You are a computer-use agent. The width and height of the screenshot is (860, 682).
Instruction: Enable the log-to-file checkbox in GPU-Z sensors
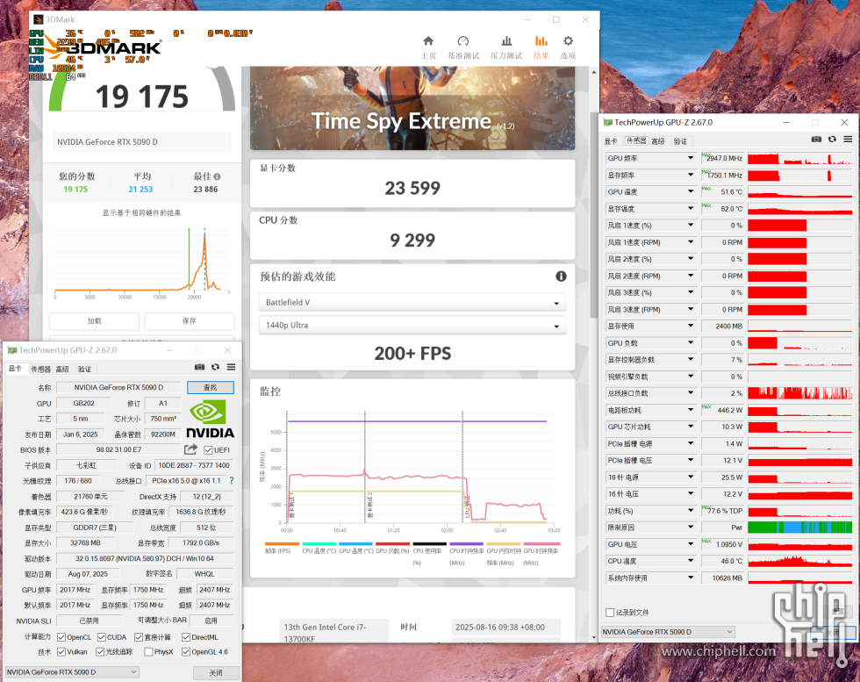pos(609,613)
